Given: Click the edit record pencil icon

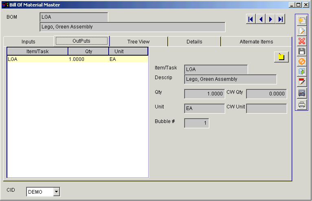Looking at the screenshot, I should point(302,31).
